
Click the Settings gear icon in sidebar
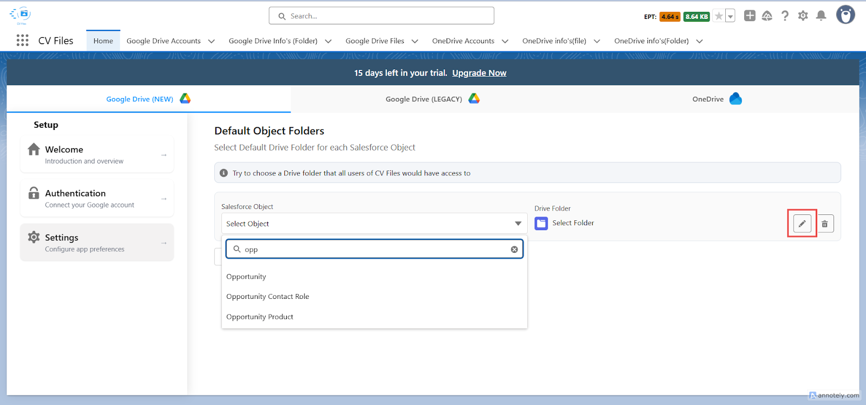click(x=34, y=237)
